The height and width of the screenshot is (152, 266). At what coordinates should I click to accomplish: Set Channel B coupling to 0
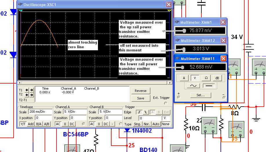[99, 124]
